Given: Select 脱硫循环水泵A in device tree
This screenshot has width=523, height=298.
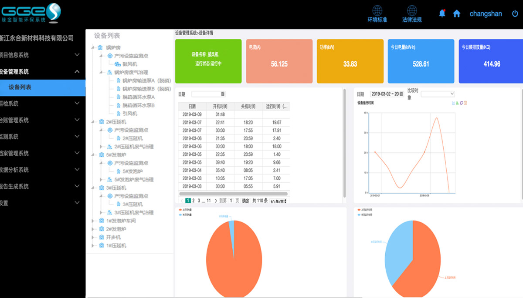Looking at the screenshot, I should (138, 97).
